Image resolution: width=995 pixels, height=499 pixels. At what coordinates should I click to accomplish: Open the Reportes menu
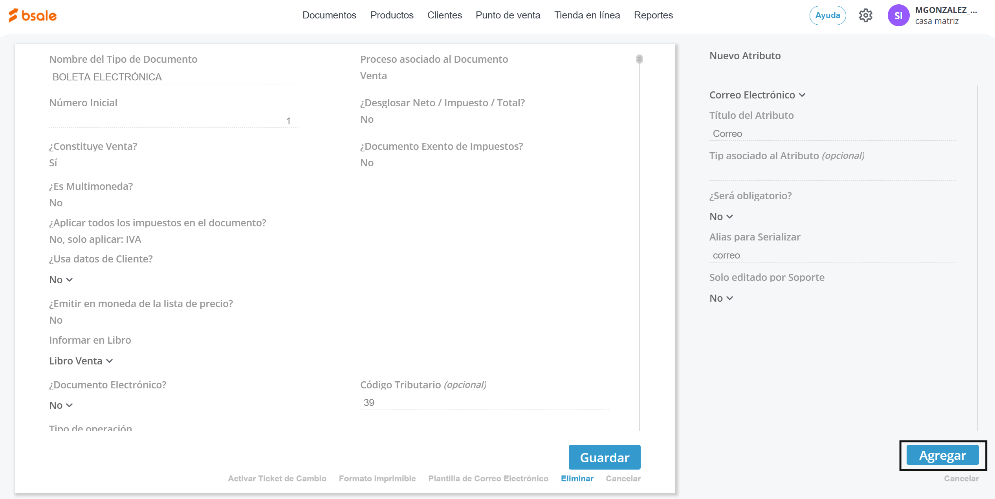pyautogui.click(x=653, y=15)
